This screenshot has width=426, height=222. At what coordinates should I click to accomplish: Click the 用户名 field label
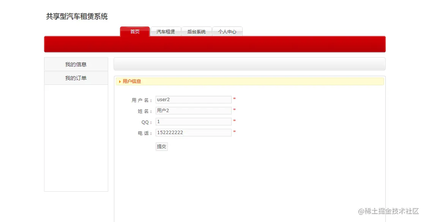(x=142, y=100)
